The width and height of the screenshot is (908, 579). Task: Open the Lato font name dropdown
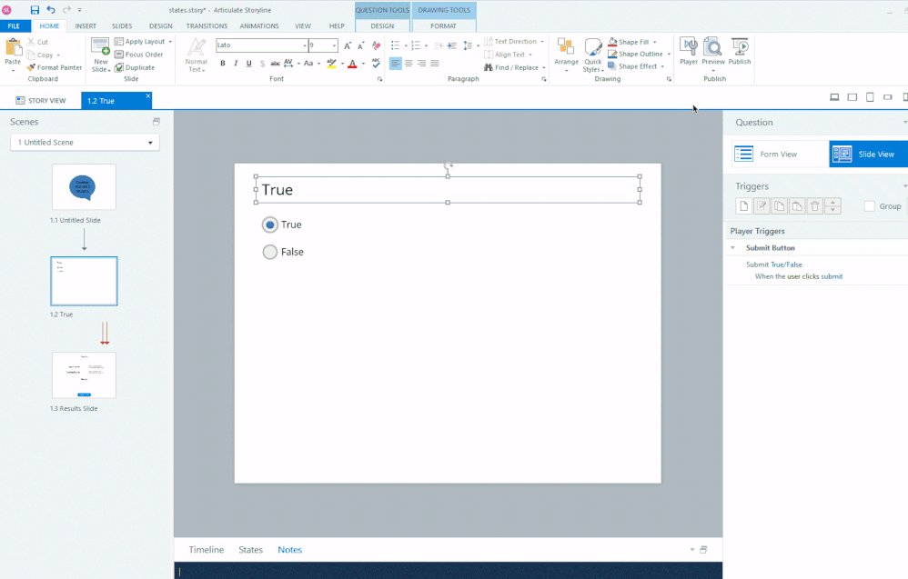coord(303,45)
